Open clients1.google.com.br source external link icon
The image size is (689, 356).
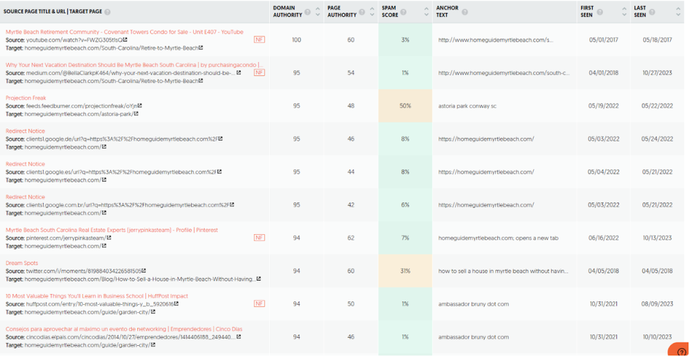click(x=232, y=205)
